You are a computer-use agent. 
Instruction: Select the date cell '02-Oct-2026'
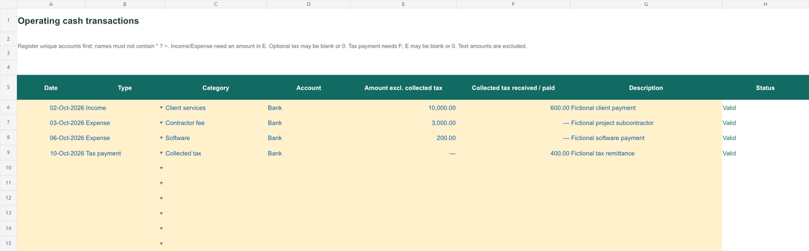51,108
